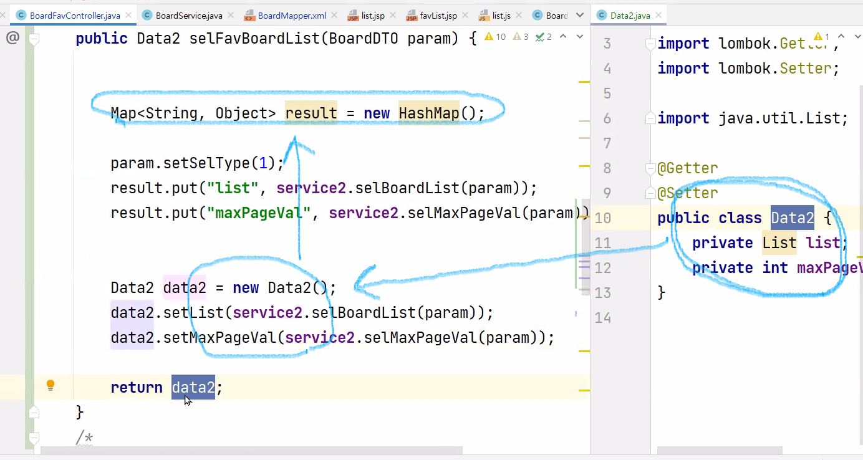
Task: Click the favList.jsp JSP file icon
Action: click(412, 15)
